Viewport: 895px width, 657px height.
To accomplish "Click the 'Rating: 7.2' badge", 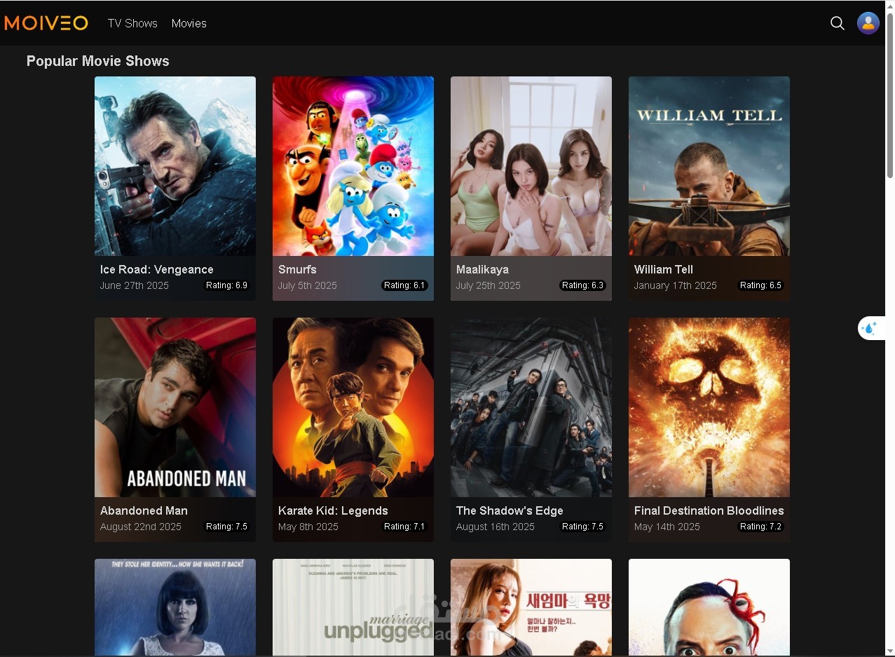I will [x=760, y=527].
